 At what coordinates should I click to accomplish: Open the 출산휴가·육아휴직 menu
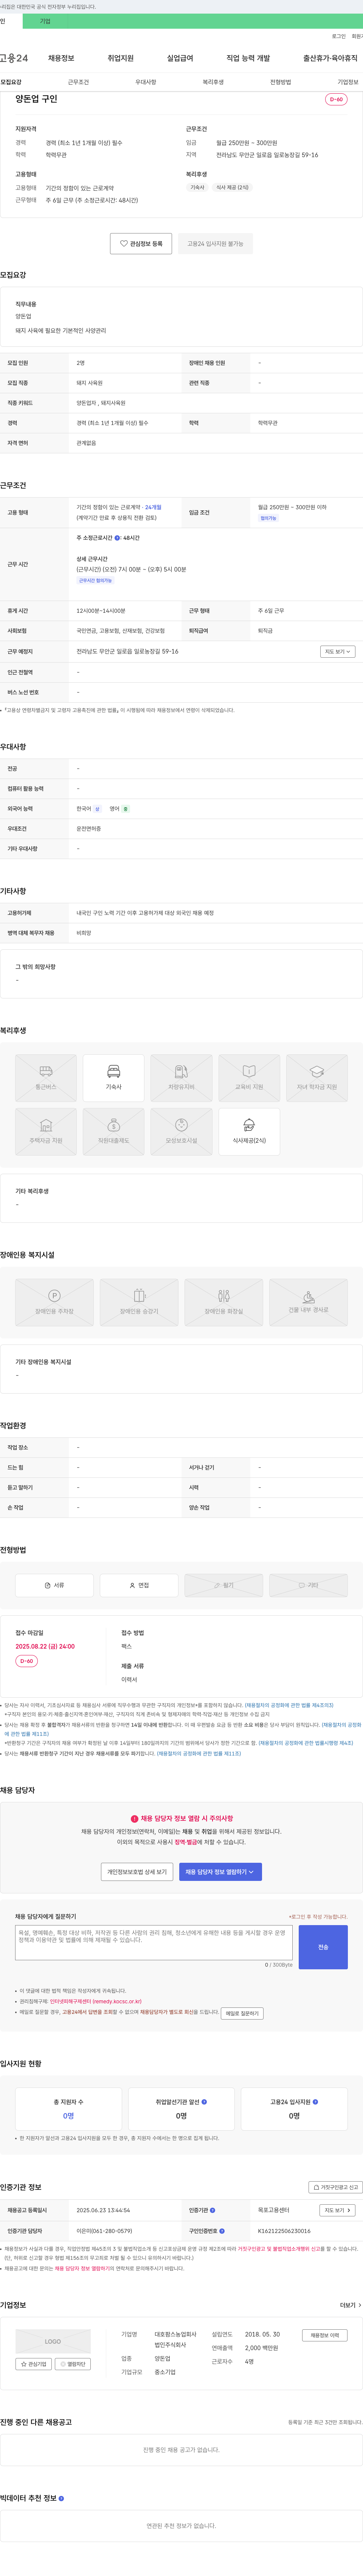[x=330, y=59]
